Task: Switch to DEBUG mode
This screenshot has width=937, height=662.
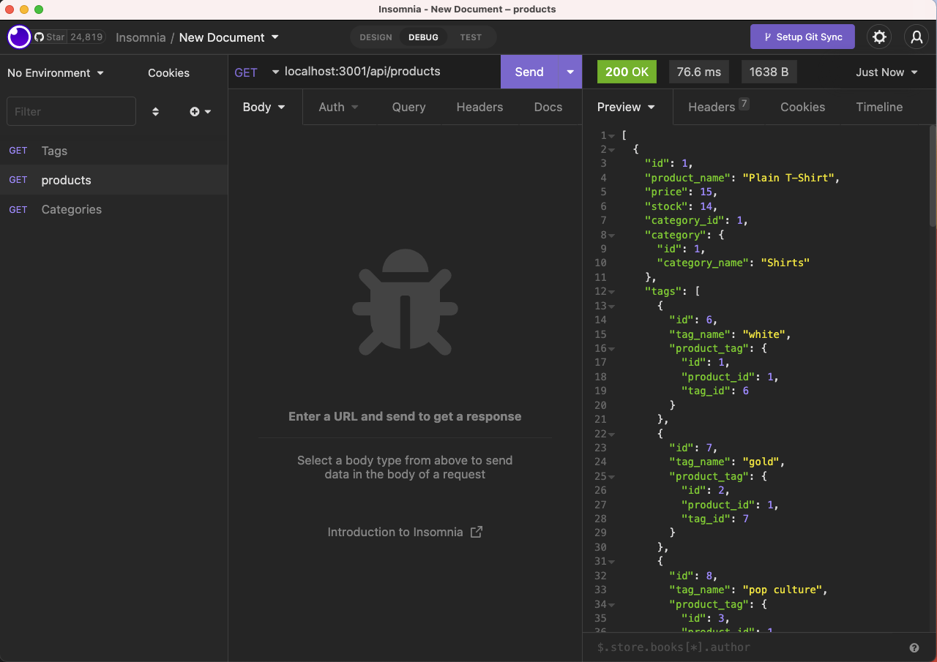Action: click(x=423, y=37)
